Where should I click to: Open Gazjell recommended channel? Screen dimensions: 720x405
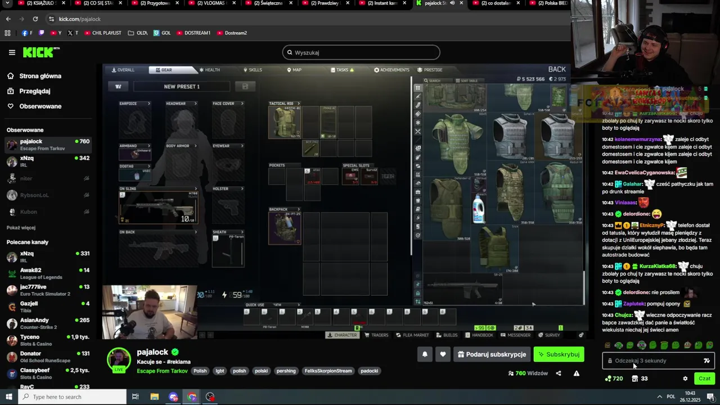[48, 307]
